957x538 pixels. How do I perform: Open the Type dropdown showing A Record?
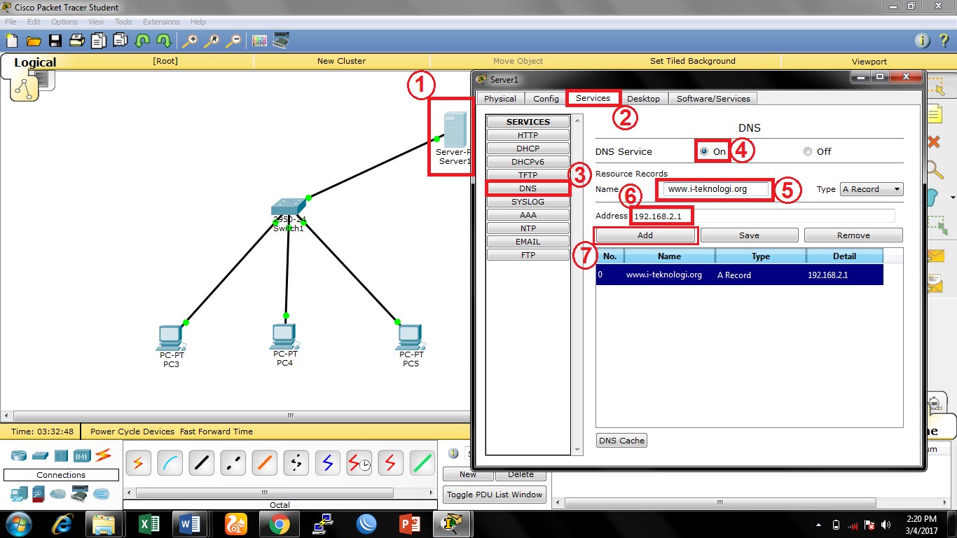pyautogui.click(x=871, y=188)
